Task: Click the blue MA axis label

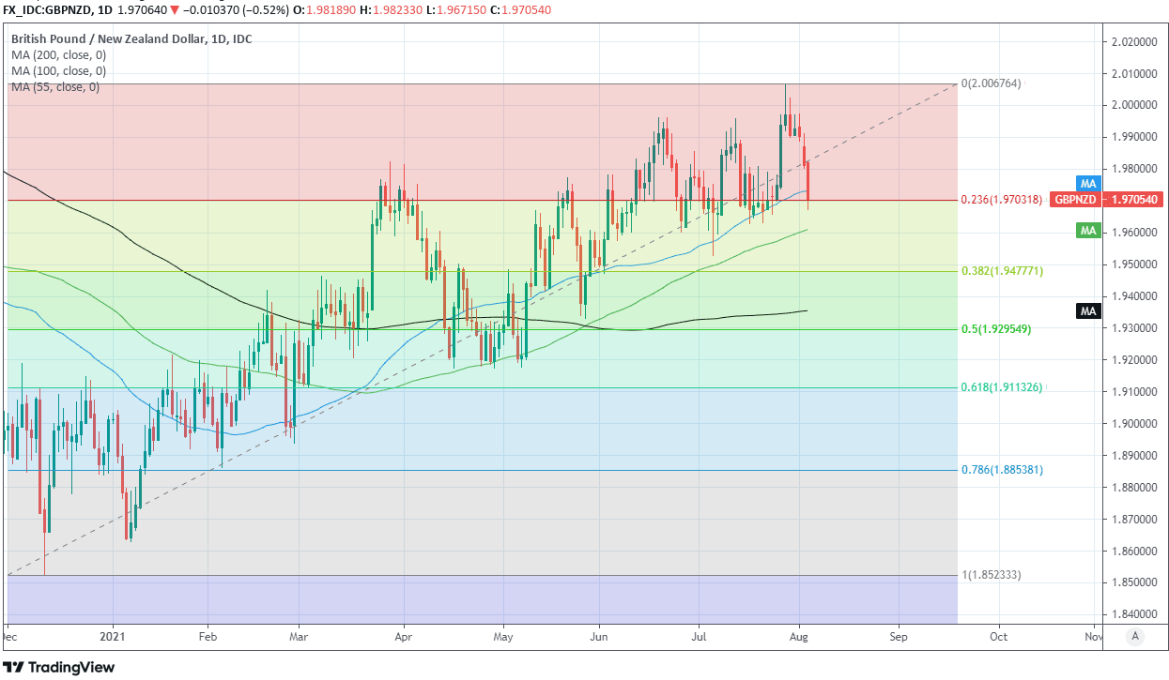Action: (x=1088, y=184)
